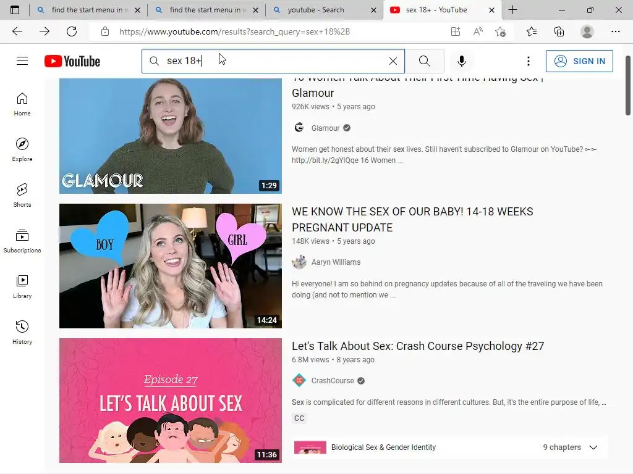The height and width of the screenshot is (474, 633).
Task: Click into the YouTube search field
Action: pos(273,61)
